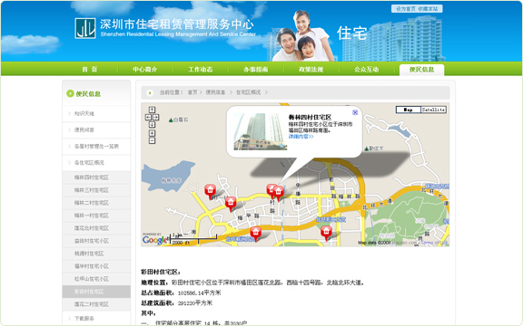Image resolution: width=523 pixels, height=326 pixels.
Task: Select 桃源村住宅区 in sidebar list
Action: click(96, 254)
